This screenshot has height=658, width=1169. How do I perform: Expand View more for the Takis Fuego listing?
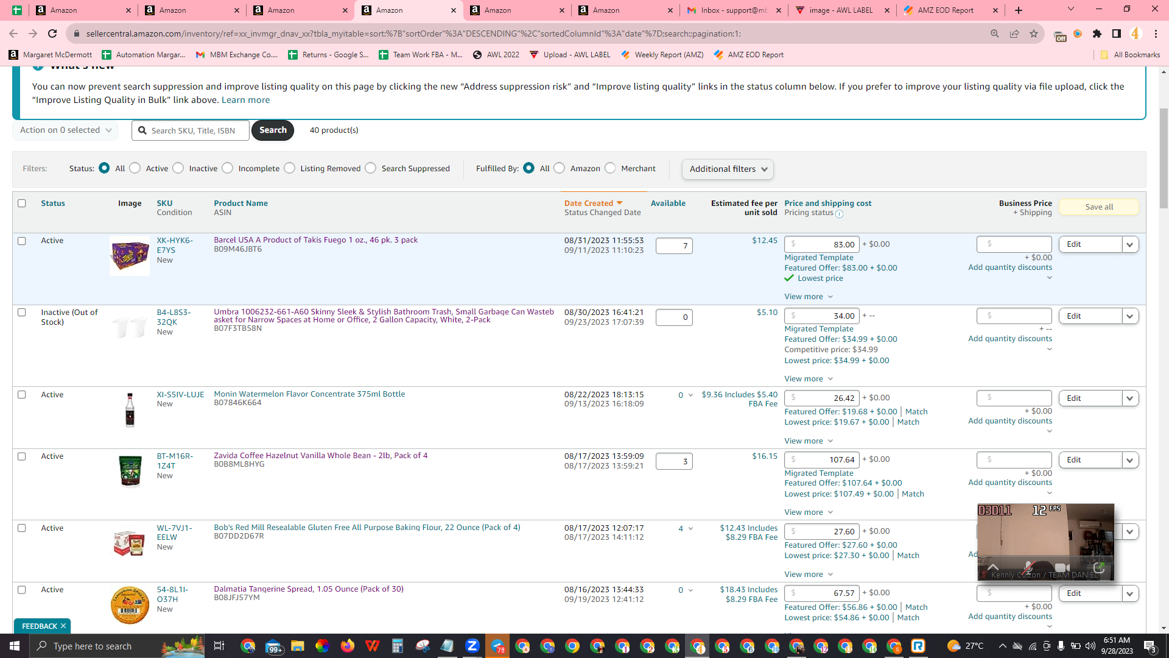tap(809, 297)
